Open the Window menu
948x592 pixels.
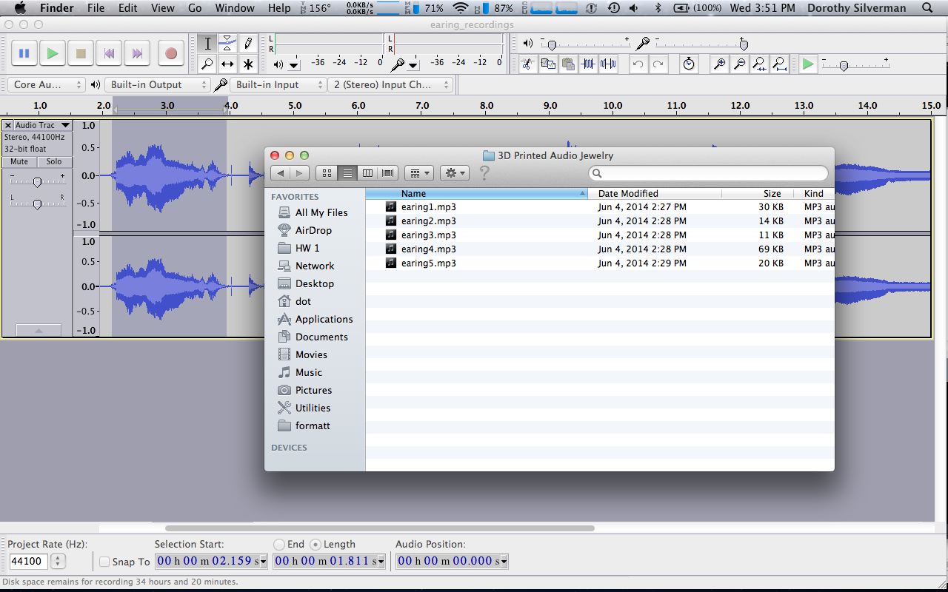pyautogui.click(x=235, y=8)
